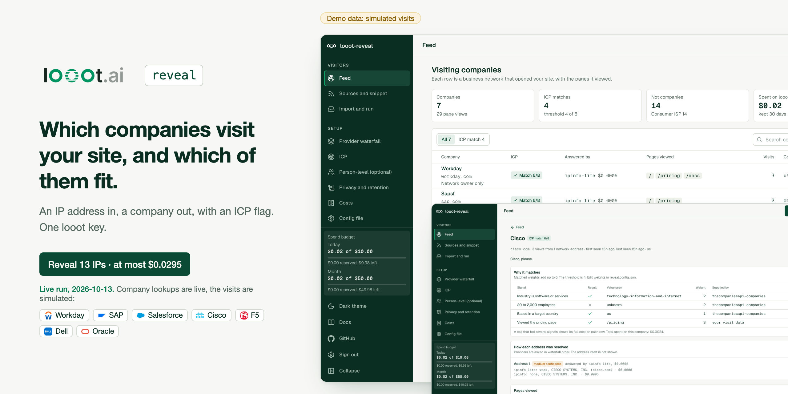Open the Workday row in the feed table
This screenshot has height=394, width=788.
coord(609,176)
